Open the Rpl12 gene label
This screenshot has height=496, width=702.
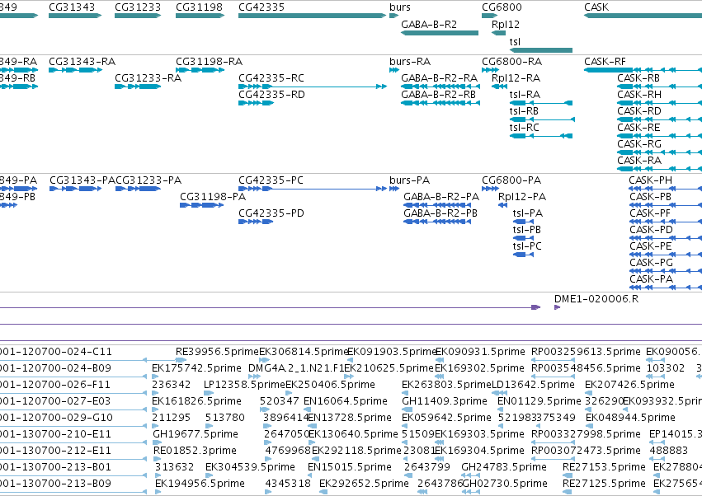pyautogui.click(x=506, y=25)
